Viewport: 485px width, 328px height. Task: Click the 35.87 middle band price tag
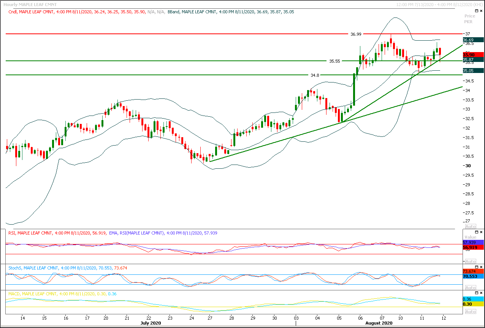pos(473,60)
